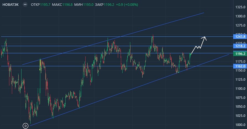Click the 1050.0 price axis label
247x129 pixels.
(240, 107)
